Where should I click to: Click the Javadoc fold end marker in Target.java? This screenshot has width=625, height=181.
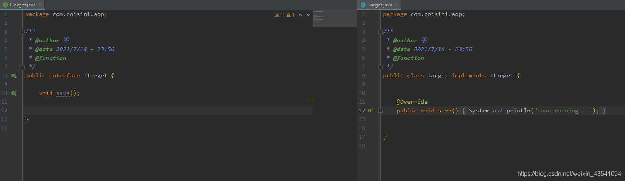click(380, 67)
